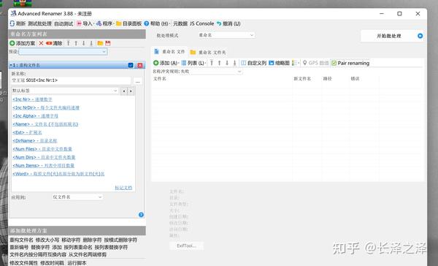Move the method to top in the method list
This screenshot has width=438, height=266.
[x=68, y=43]
